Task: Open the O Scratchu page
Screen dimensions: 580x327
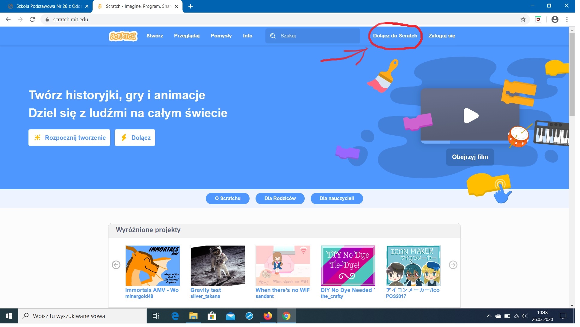Action: pyautogui.click(x=227, y=198)
